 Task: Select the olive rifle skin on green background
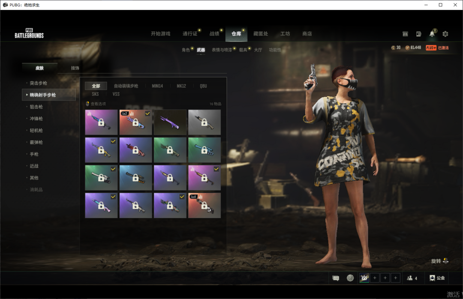point(170,150)
